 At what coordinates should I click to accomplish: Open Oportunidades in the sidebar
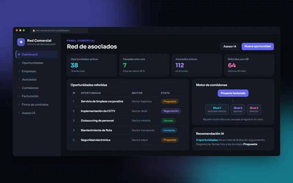pos(33,63)
